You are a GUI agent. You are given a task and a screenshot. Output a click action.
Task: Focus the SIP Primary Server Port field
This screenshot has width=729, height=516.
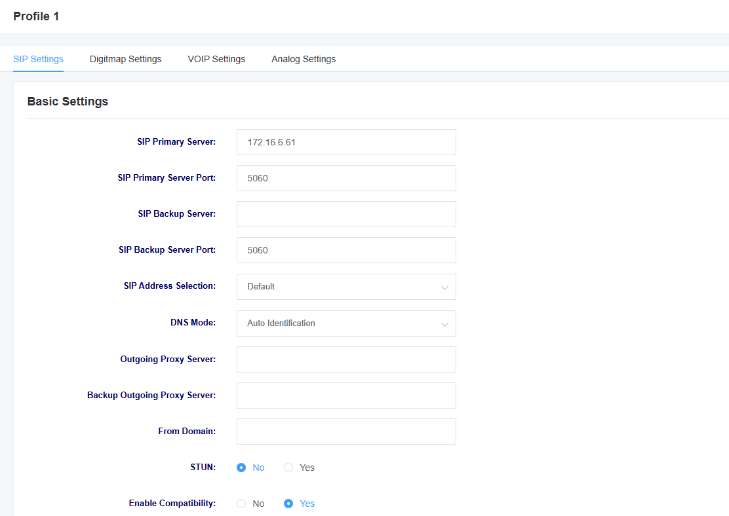[346, 178]
